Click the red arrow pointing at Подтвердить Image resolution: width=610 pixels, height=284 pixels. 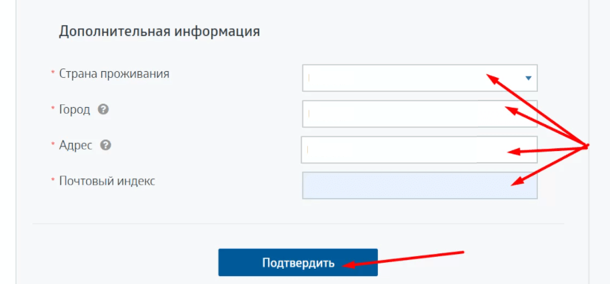(x=403, y=259)
